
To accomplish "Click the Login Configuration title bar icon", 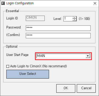I will 3,3.
